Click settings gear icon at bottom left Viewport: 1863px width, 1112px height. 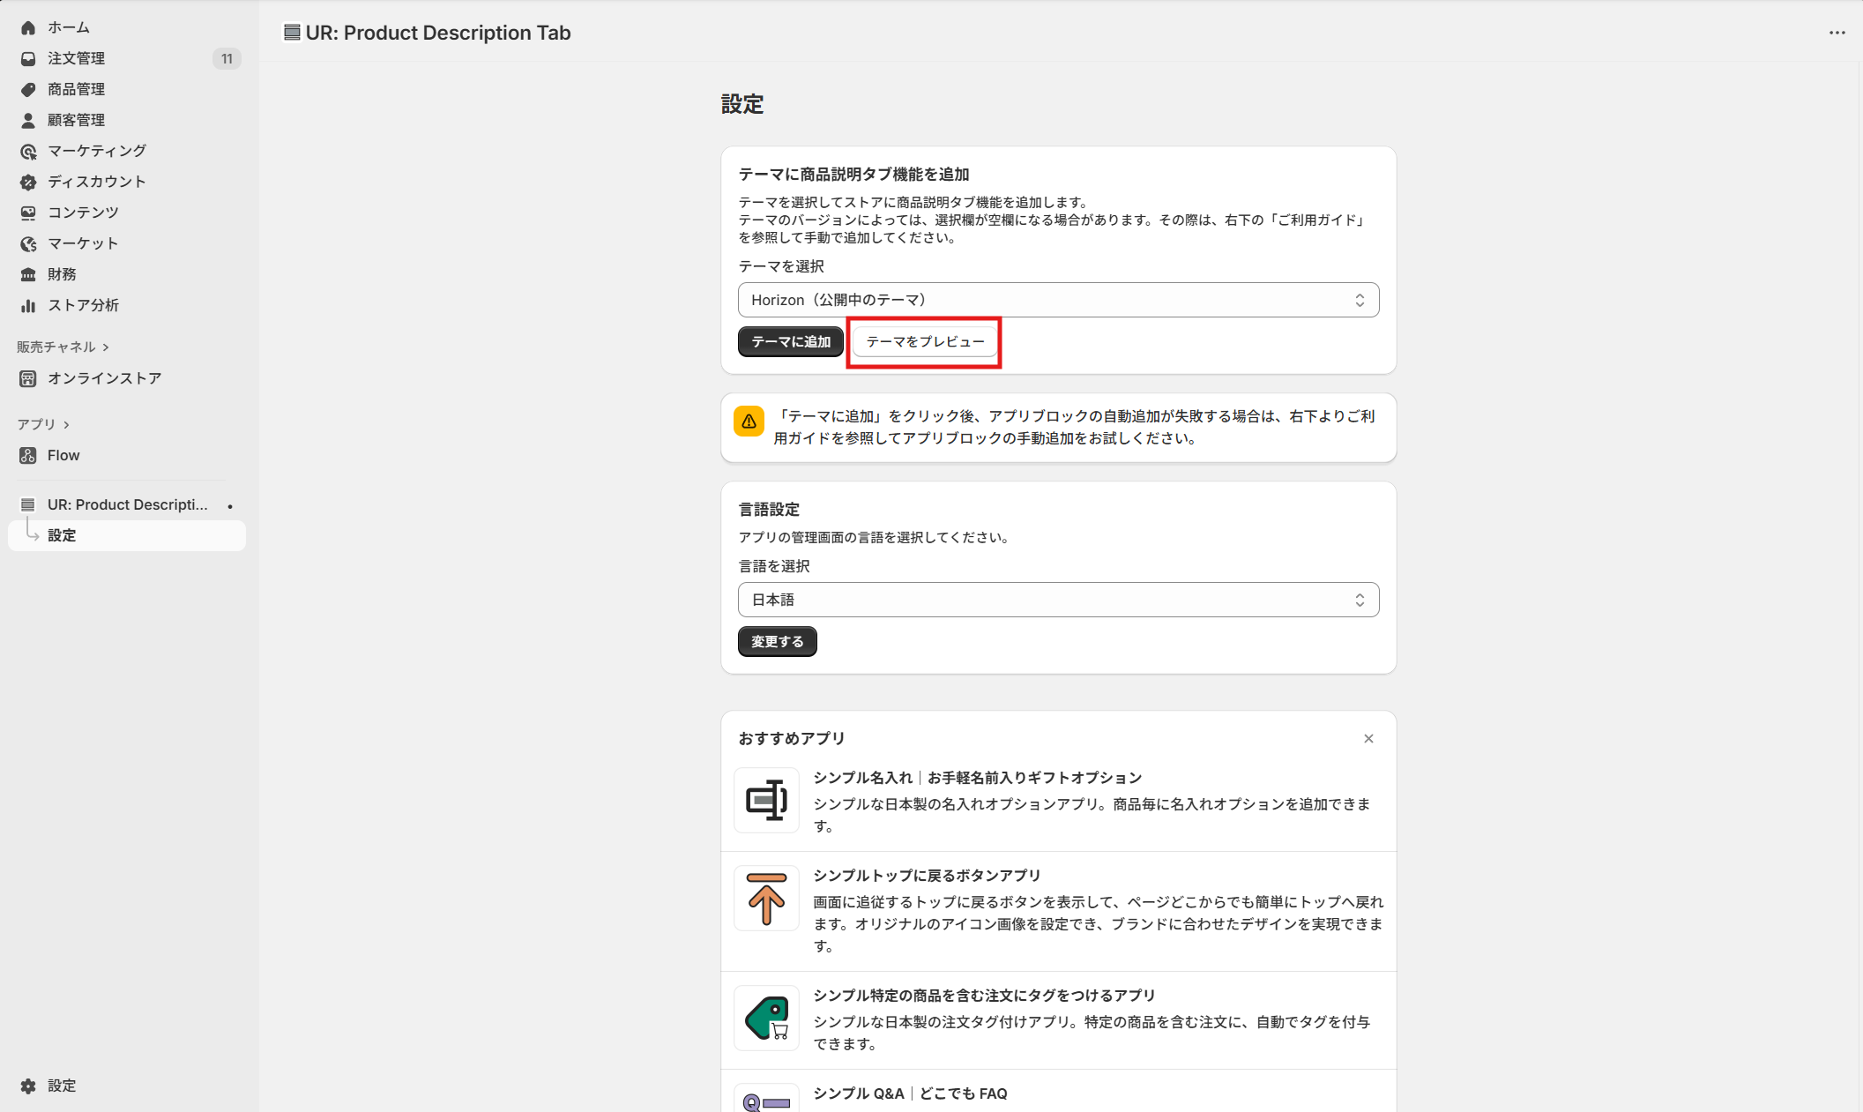(28, 1086)
